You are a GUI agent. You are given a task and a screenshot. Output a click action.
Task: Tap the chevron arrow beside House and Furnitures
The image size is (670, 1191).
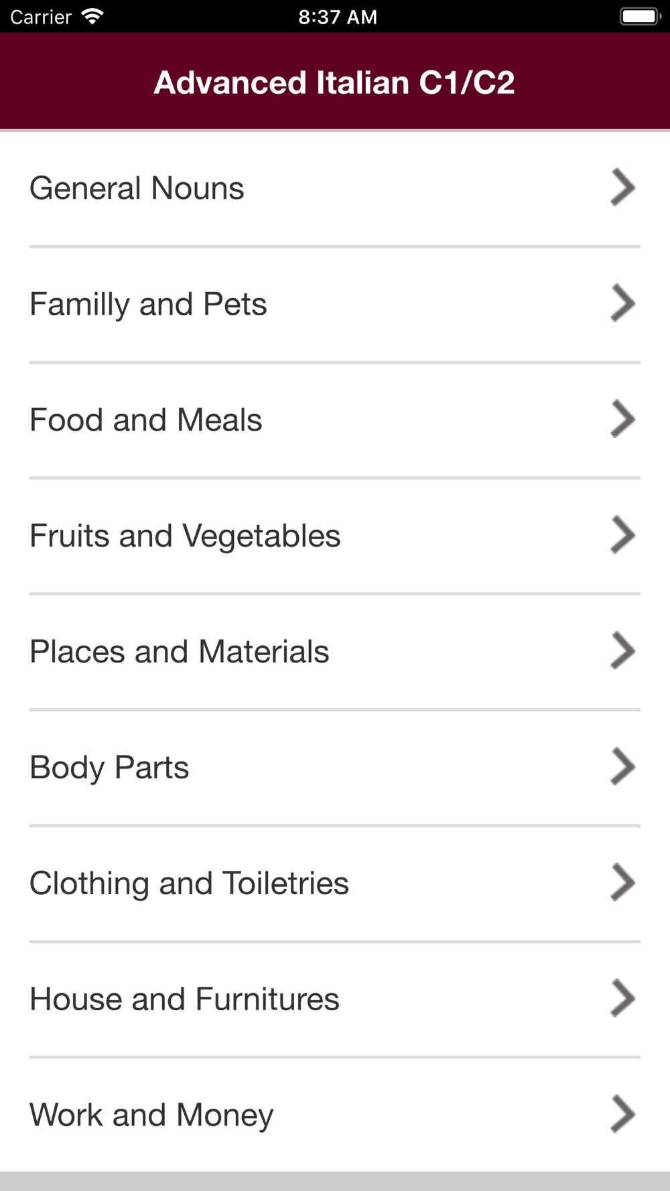point(622,999)
